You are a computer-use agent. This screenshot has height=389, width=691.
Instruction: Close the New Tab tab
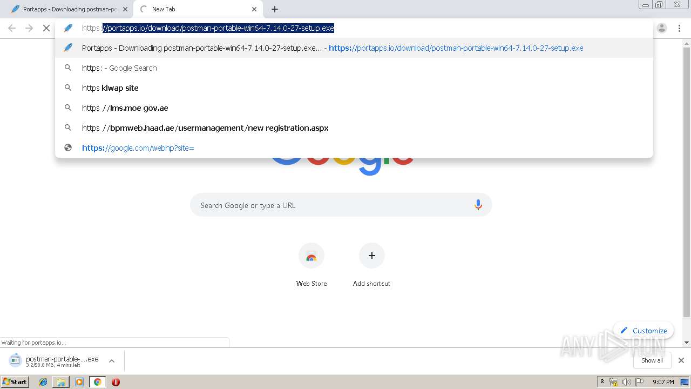(254, 9)
